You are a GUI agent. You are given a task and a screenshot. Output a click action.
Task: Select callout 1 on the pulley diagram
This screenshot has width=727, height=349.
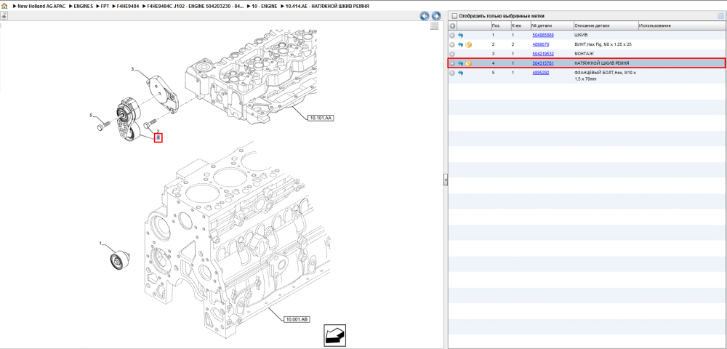click(x=100, y=243)
